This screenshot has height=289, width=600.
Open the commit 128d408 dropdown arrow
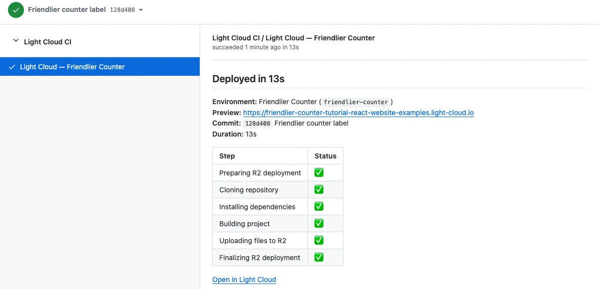click(x=141, y=10)
